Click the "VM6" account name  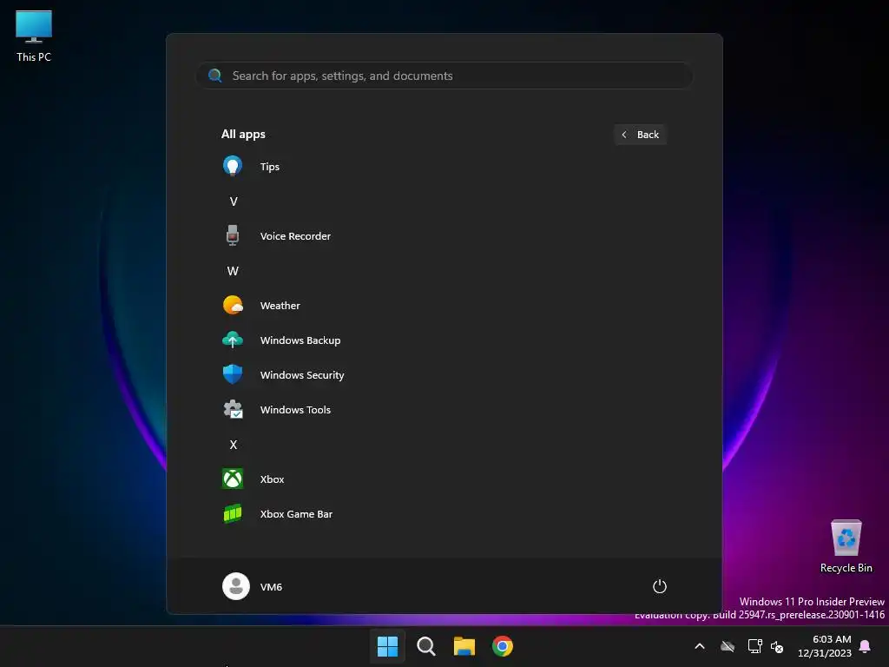[x=271, y=587]
